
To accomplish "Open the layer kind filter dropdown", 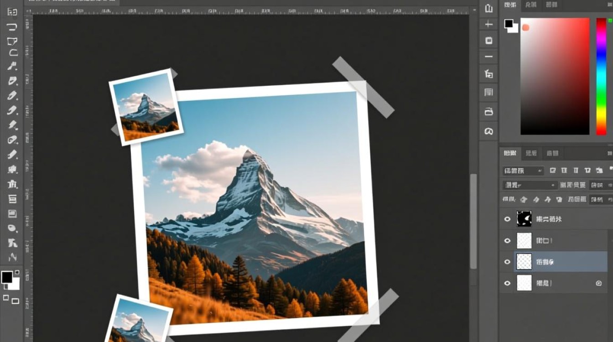I will coord(523,171).
